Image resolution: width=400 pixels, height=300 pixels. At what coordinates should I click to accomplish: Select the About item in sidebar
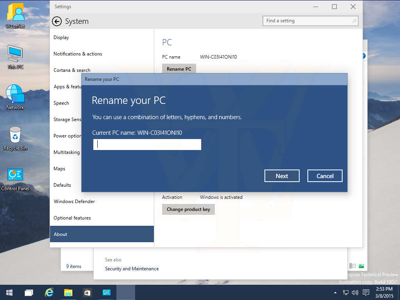[x=102, y=234]
